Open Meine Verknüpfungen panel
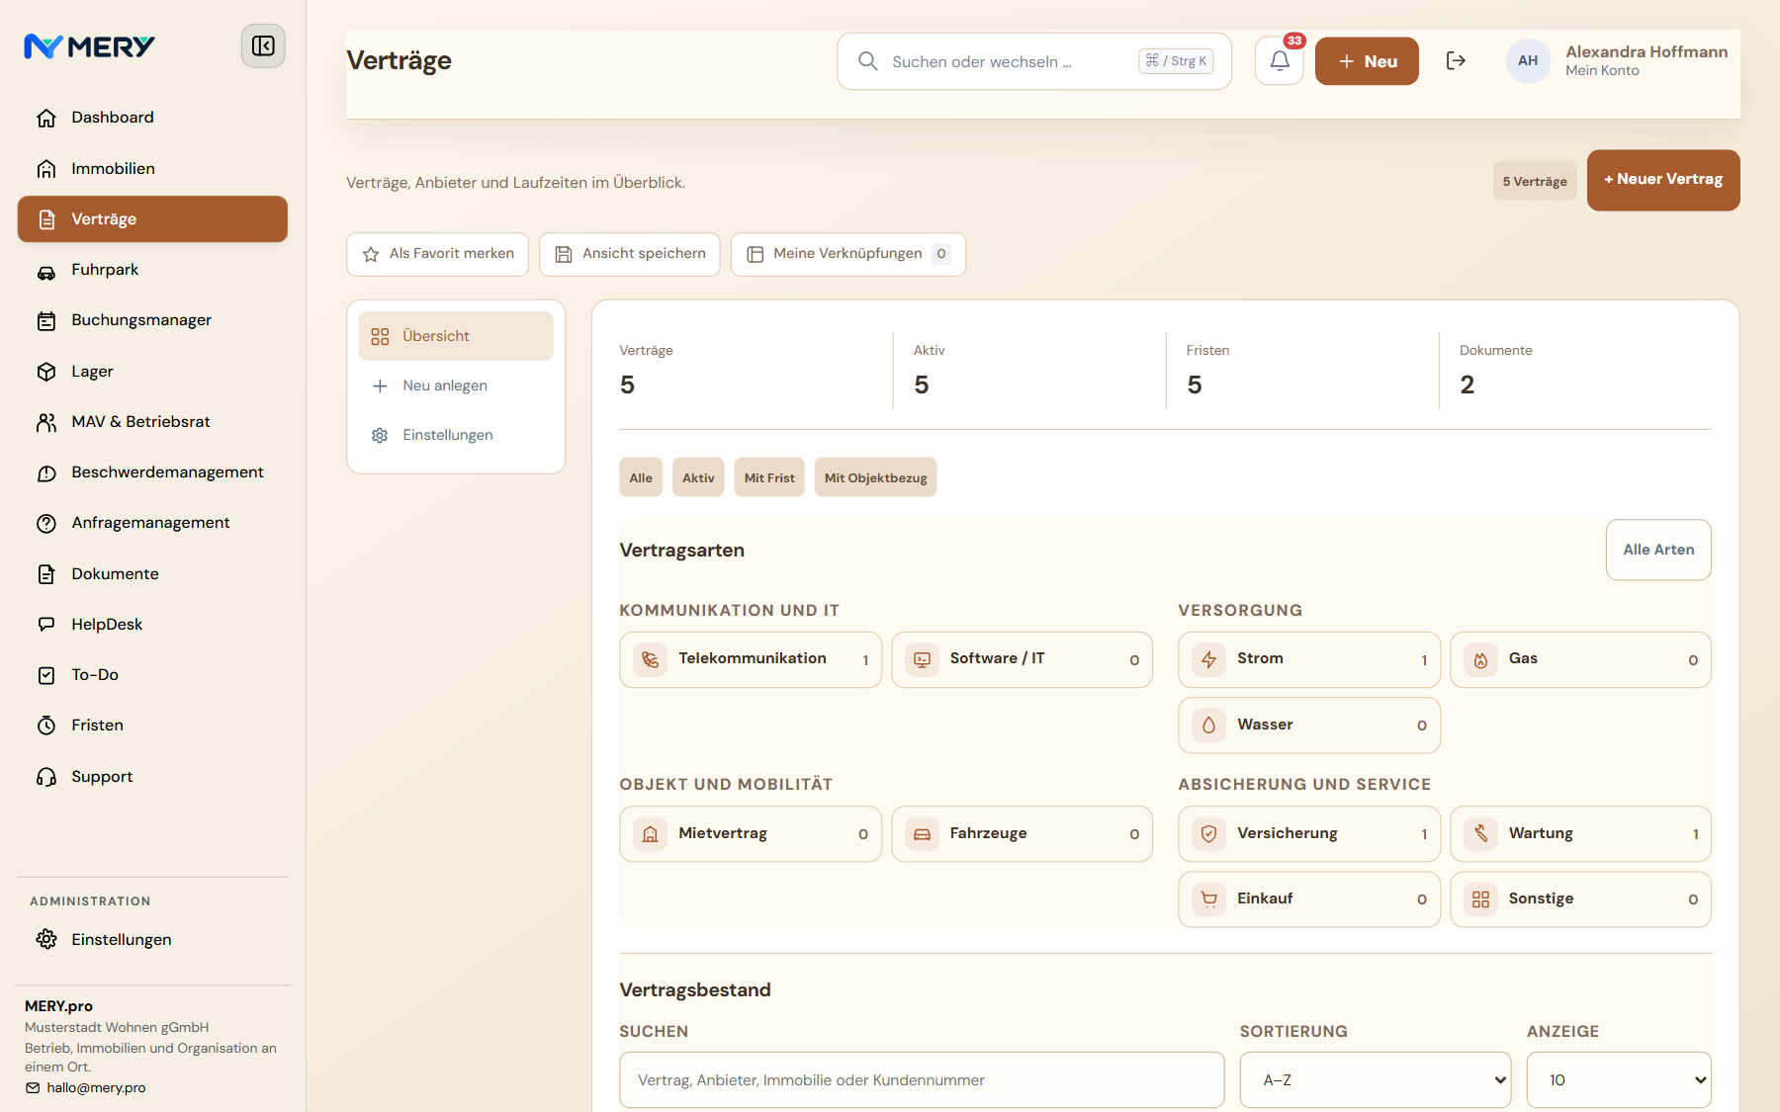 [x=848, y=254]
